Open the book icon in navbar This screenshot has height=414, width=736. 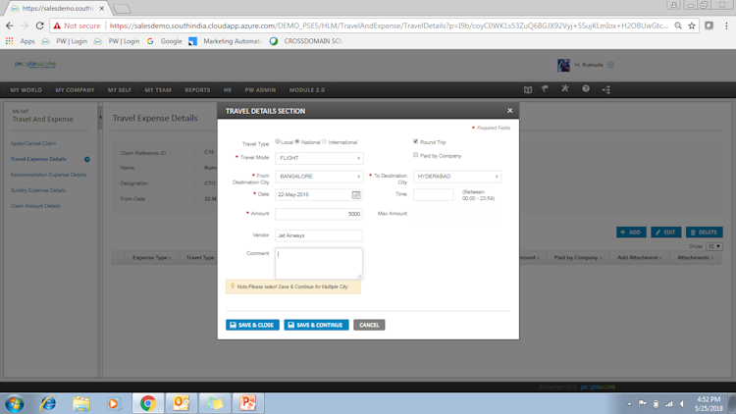pos(528,89)
